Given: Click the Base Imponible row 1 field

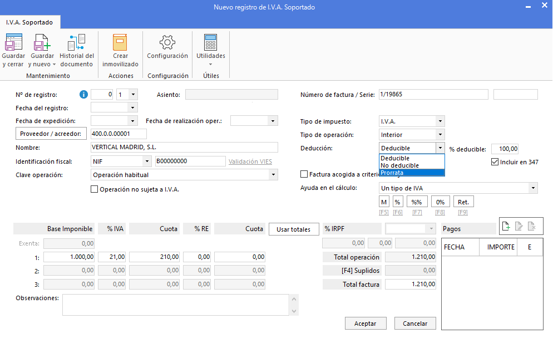Looking at the screenshot, I should coord(69,257).
